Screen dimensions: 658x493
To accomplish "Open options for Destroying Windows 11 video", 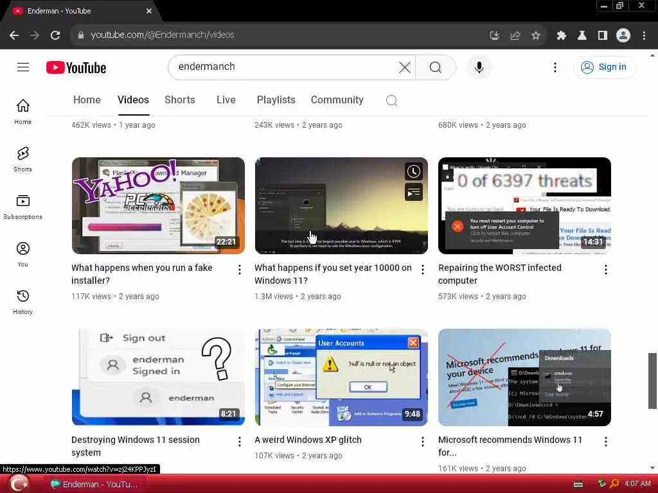I will pyautogui.click(x=239, y=442).
